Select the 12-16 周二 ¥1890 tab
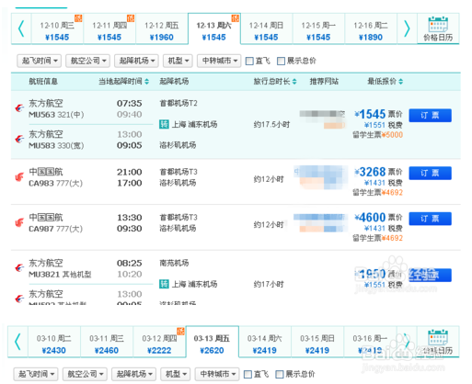The image size is (472, 384). click(371, 28)
